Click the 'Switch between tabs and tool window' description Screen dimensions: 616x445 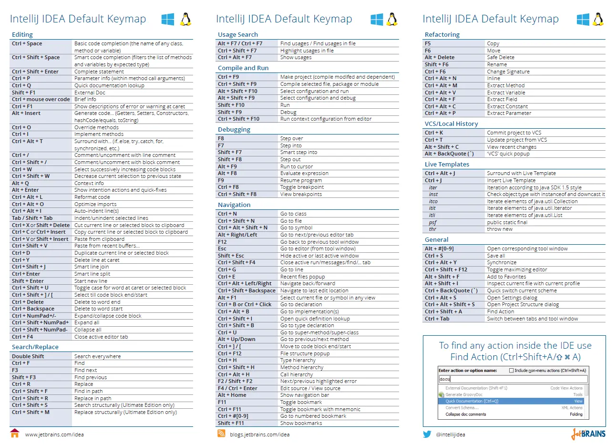pos(533,319)
